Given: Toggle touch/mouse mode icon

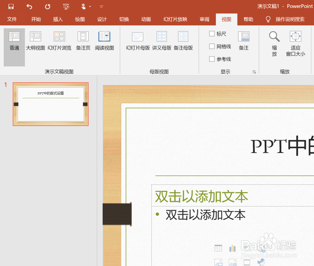Looking at the screenshot, I should 84,7.
